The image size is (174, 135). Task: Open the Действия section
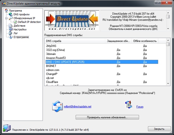tap(19, 26)
